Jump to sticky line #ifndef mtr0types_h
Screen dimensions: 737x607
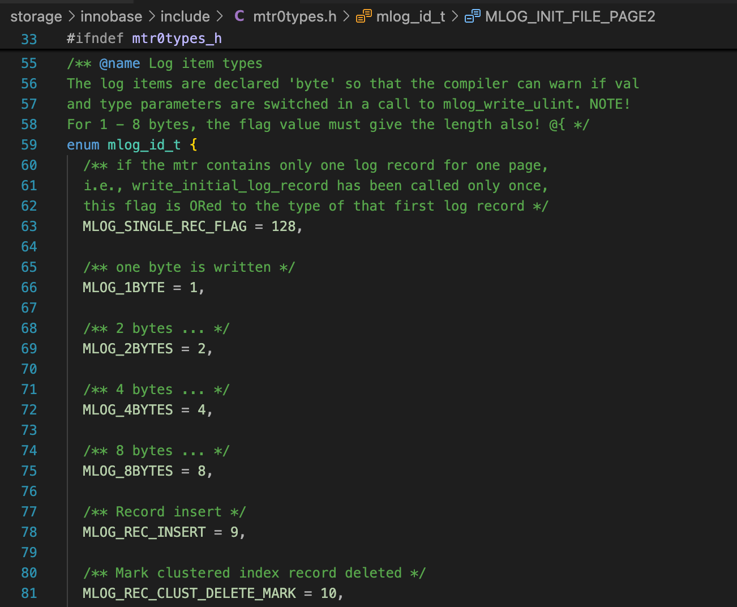coord(144,39)
